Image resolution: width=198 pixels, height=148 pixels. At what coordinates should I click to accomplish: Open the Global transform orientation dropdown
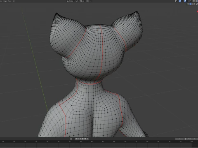[71, 1]
